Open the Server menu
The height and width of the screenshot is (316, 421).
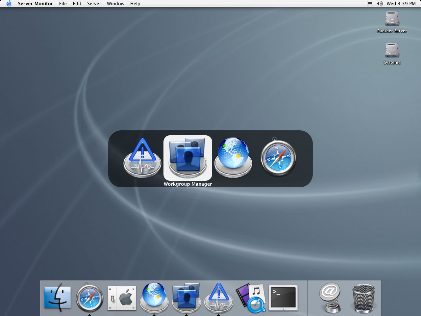[x=94, y=4]
